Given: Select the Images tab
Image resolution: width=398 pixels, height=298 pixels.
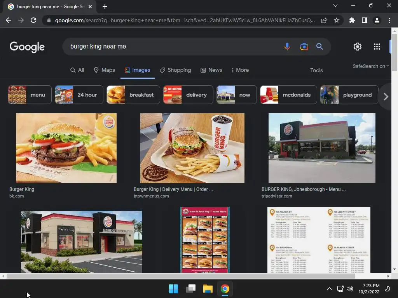Looking at the screenshot, I should point(137,70).
